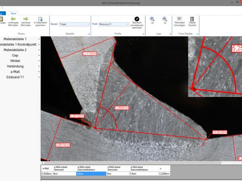The image size is (242, 181).
Task: Select Materialstärke 2 measurement
Action: (15, 50)
